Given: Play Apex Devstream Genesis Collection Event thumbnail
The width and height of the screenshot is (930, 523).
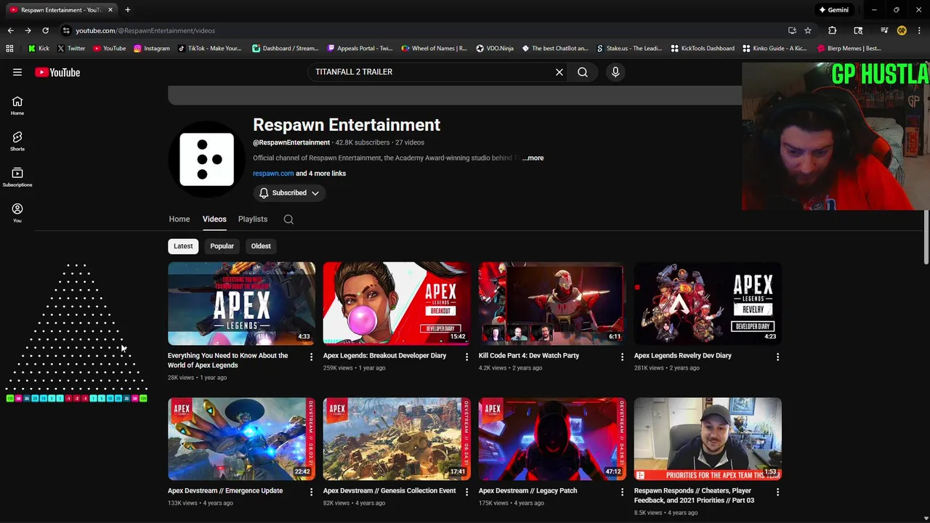Looking at the screenshot, I should click(x=397, y=439).
